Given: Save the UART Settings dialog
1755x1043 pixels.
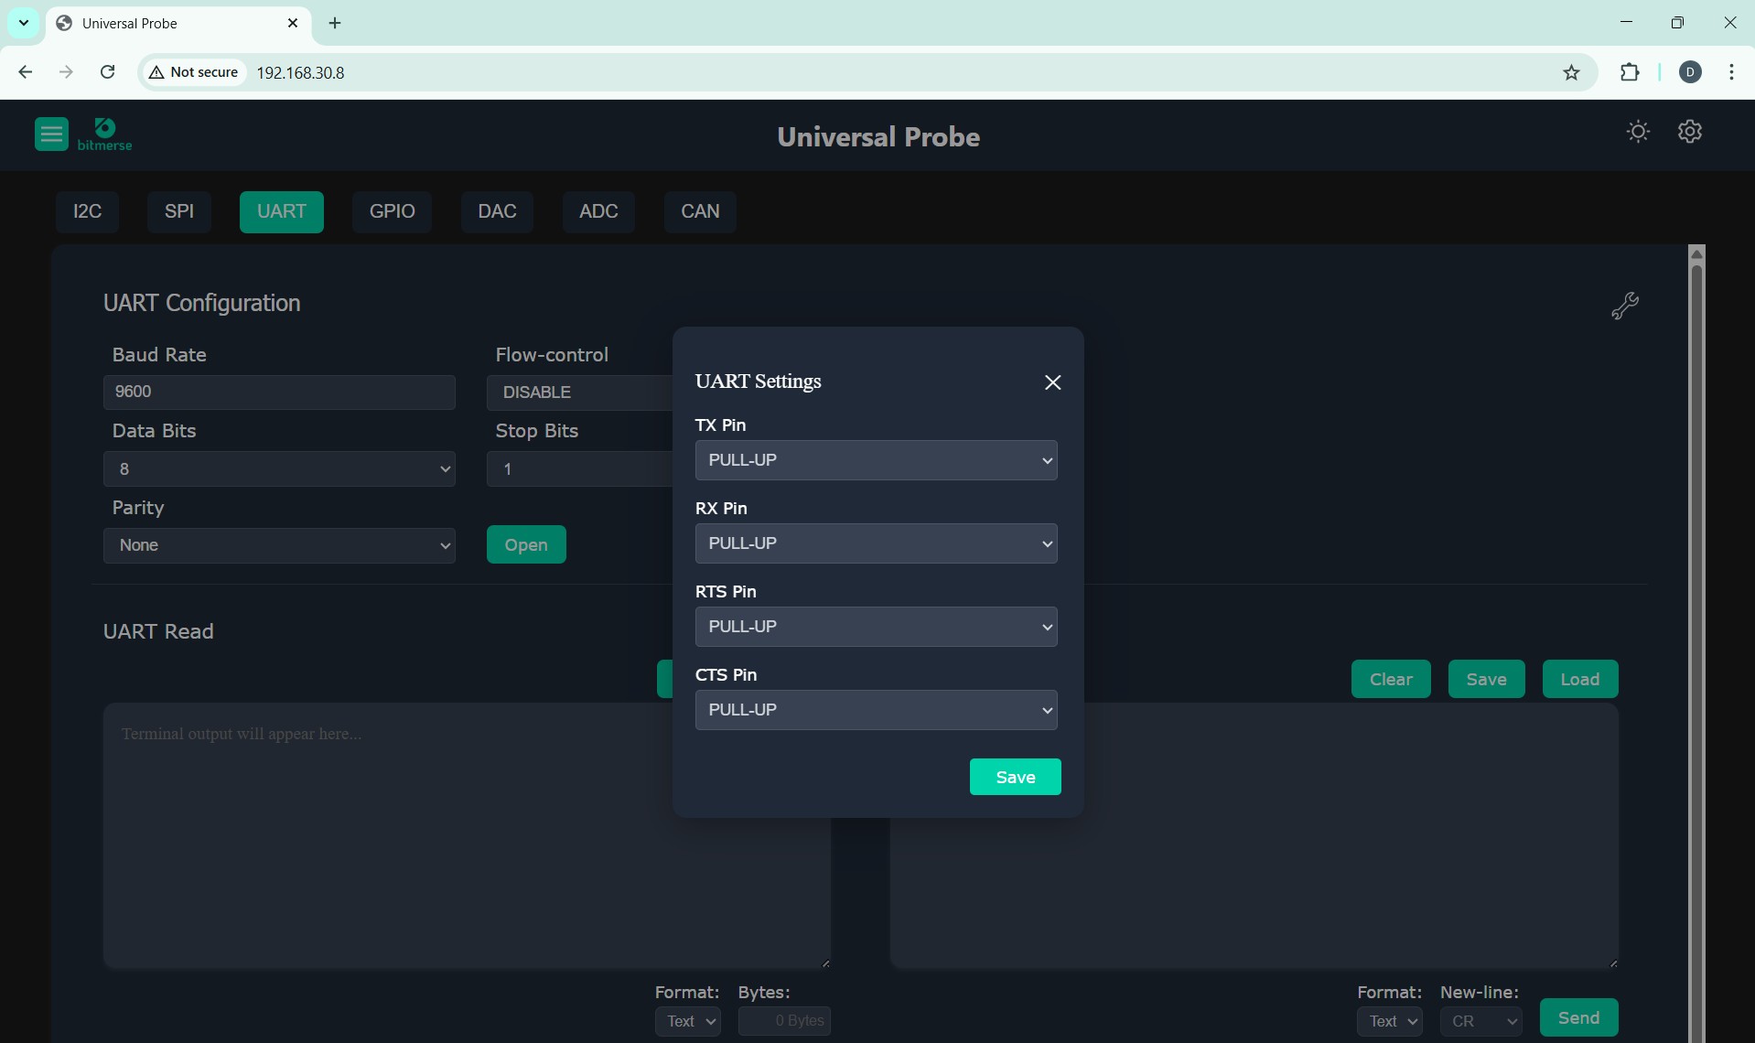Looking at the screenshot, I should 1015,777.
